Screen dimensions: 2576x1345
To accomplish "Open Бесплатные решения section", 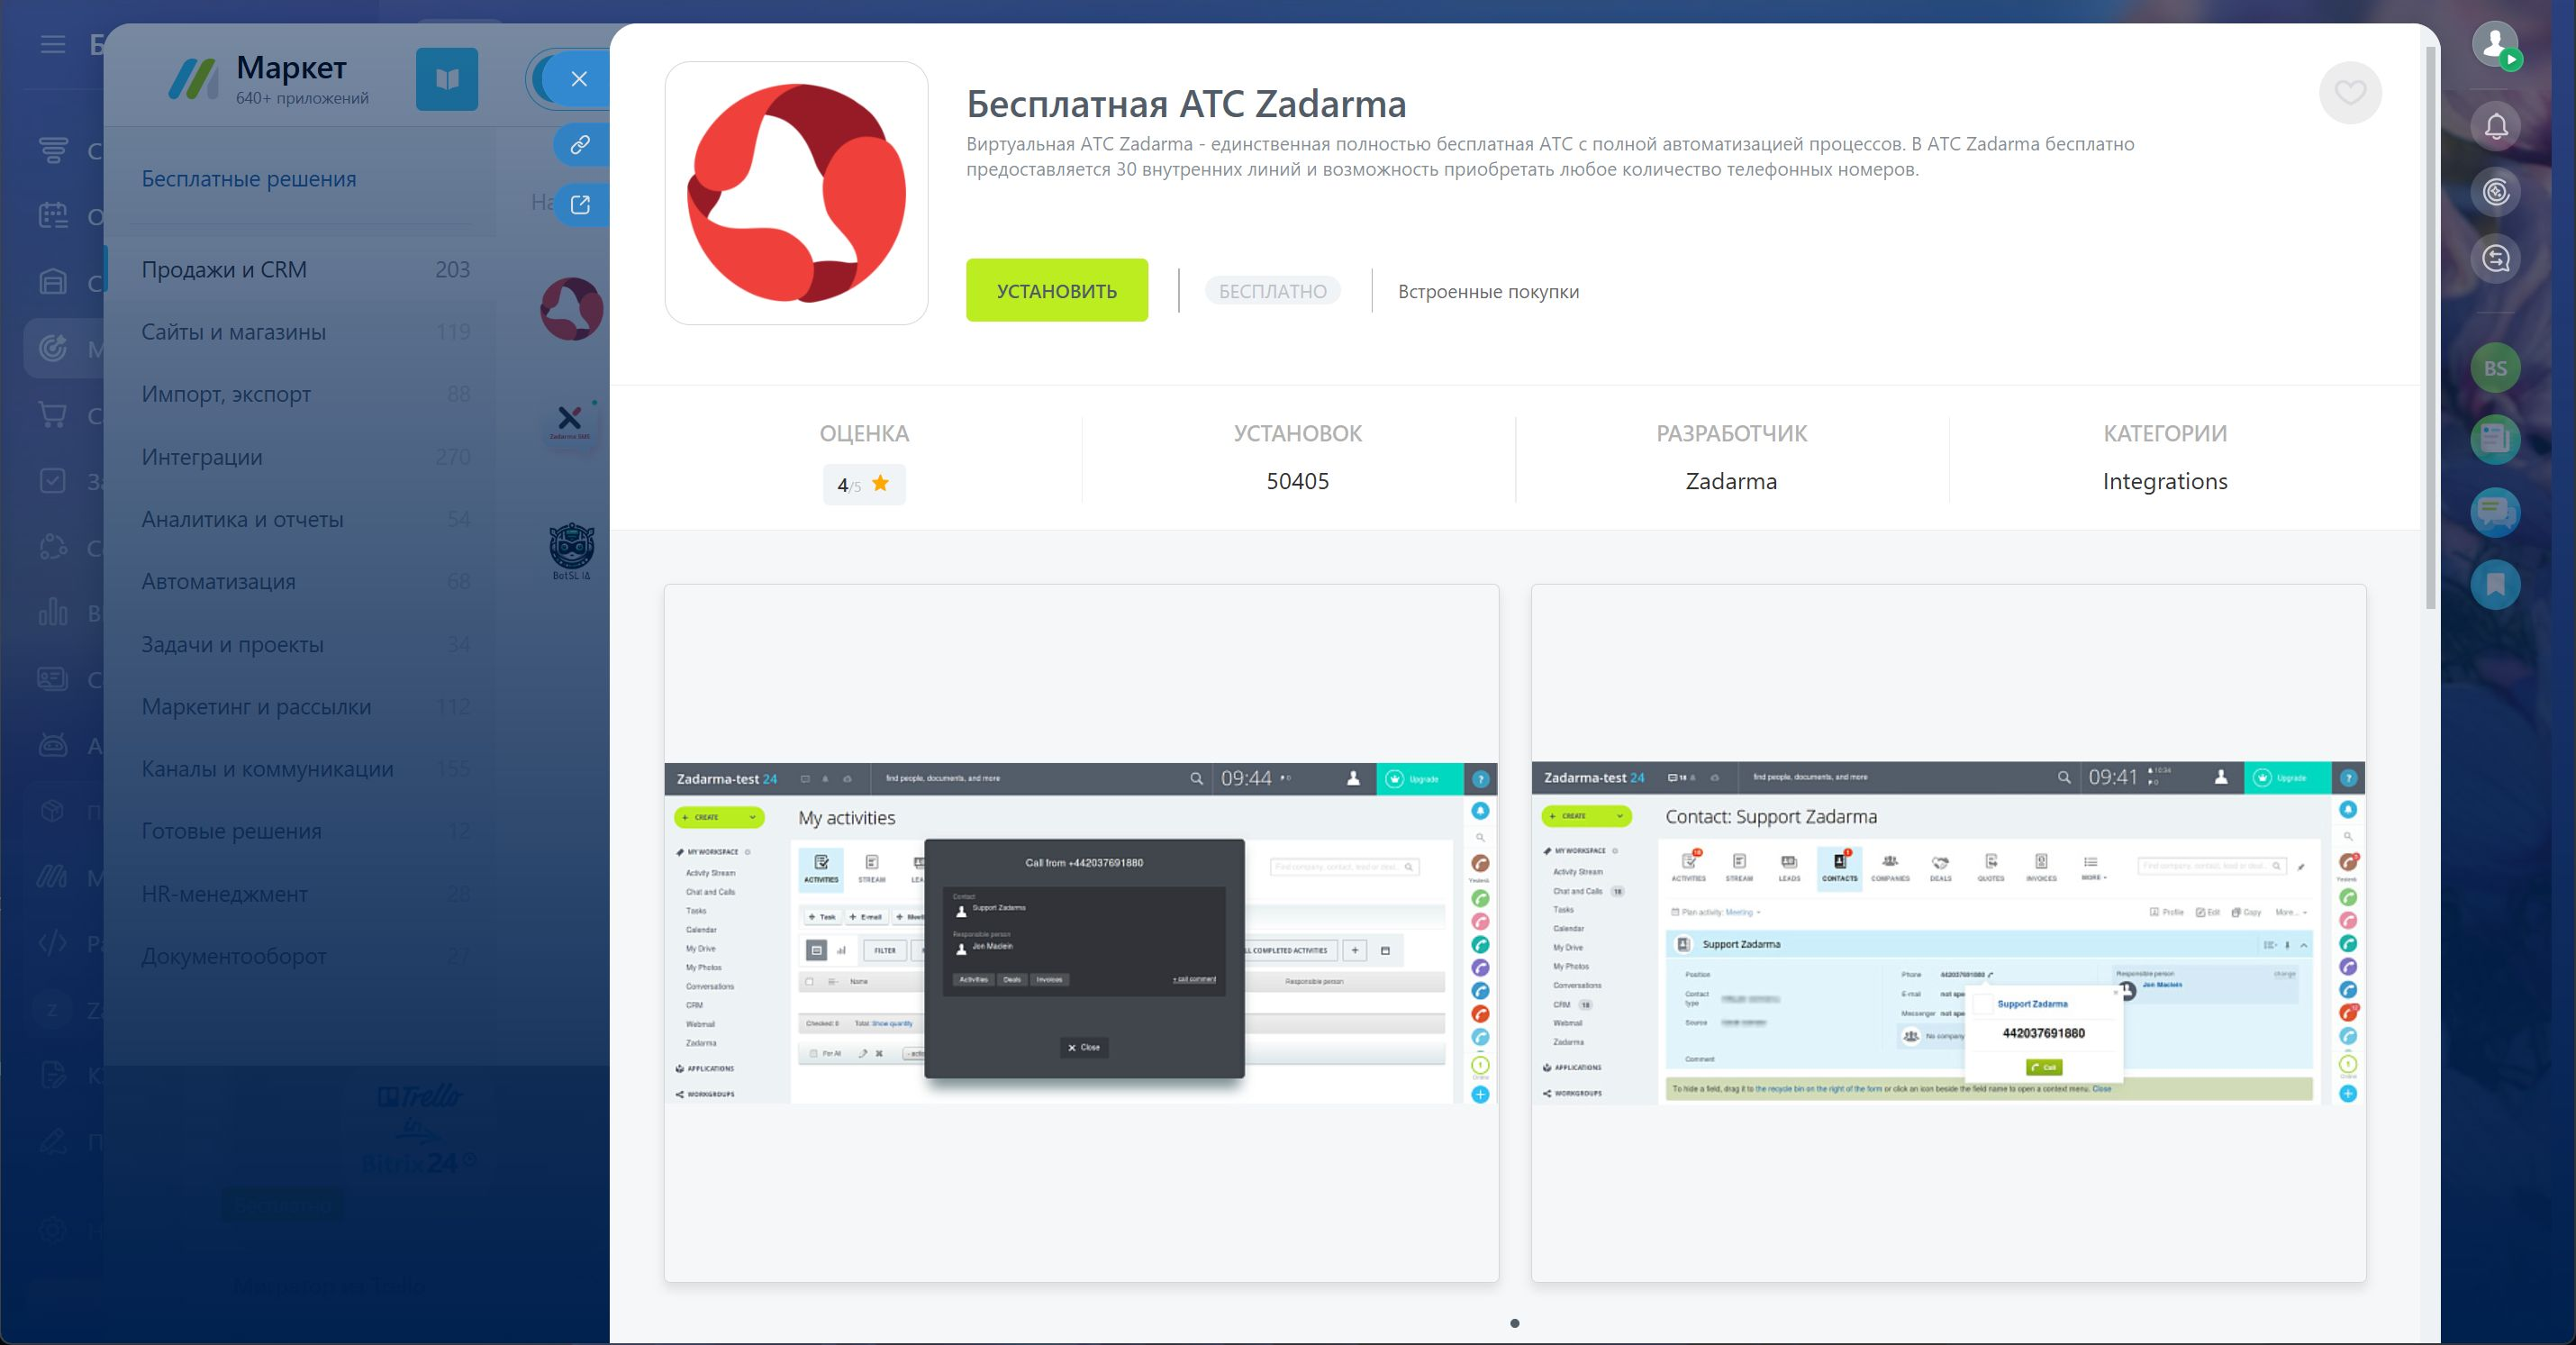I will 248,178.
